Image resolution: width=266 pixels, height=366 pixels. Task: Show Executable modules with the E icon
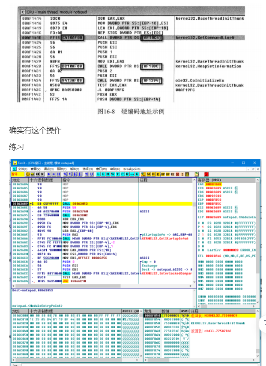[103, 174]
